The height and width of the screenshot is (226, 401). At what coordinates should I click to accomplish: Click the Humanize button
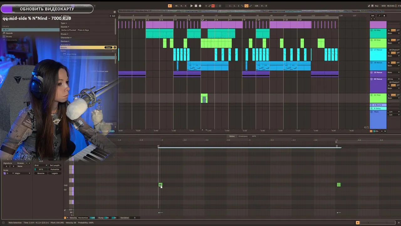pos(55,169)
